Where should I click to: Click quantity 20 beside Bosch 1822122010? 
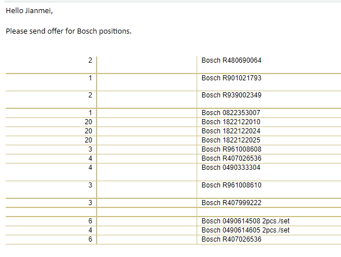coord(88,122)
